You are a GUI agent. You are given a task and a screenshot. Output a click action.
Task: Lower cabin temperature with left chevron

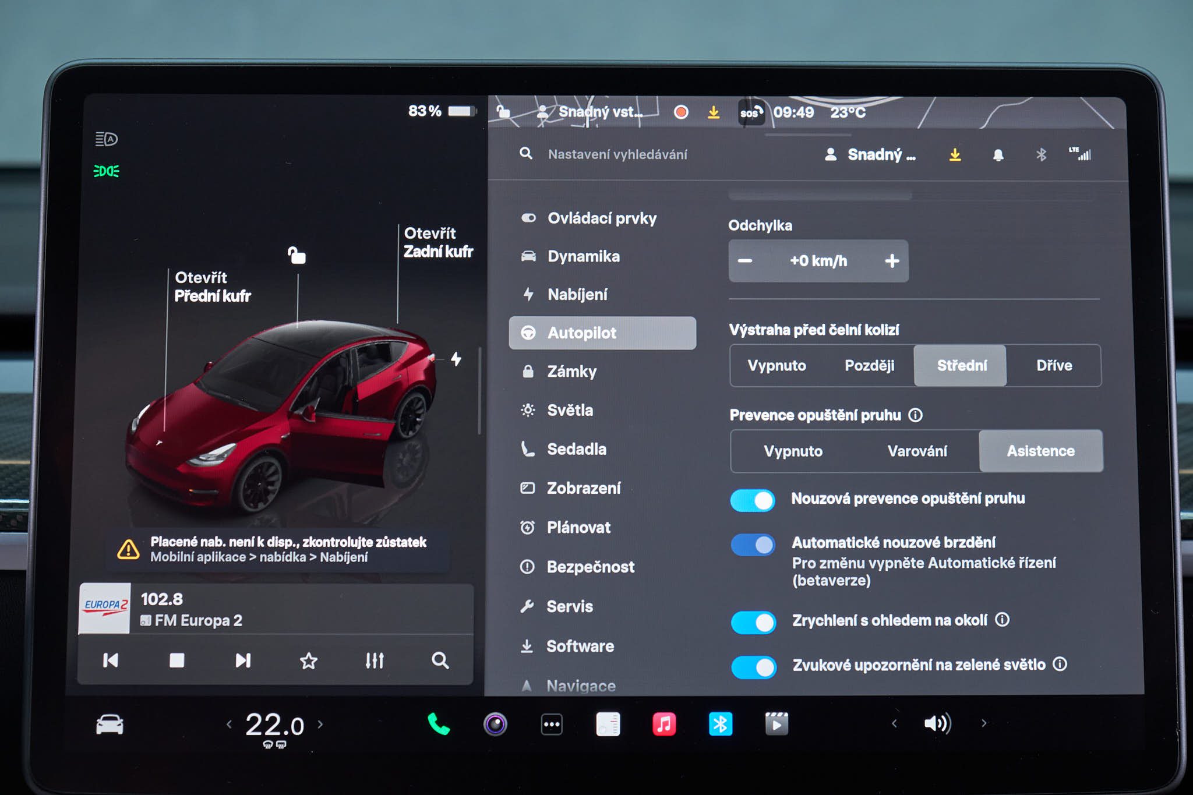(x=229, y=724)
